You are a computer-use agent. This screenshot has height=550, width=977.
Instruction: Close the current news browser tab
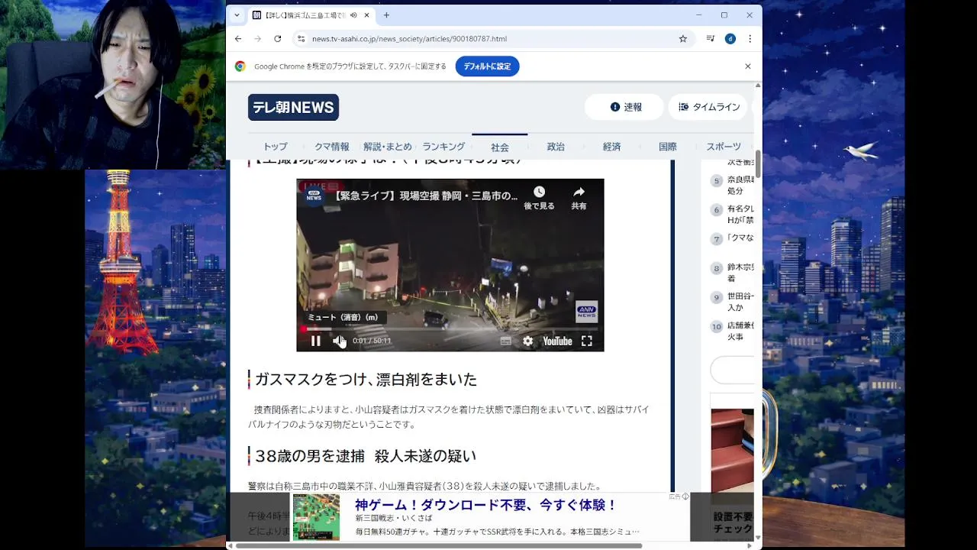pos(367,15)
